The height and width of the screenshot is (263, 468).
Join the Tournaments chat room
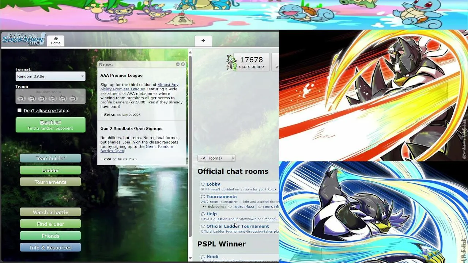click(239, 199)
